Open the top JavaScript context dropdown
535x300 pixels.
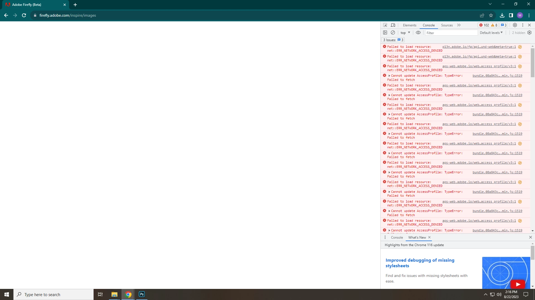coord(405,33)
